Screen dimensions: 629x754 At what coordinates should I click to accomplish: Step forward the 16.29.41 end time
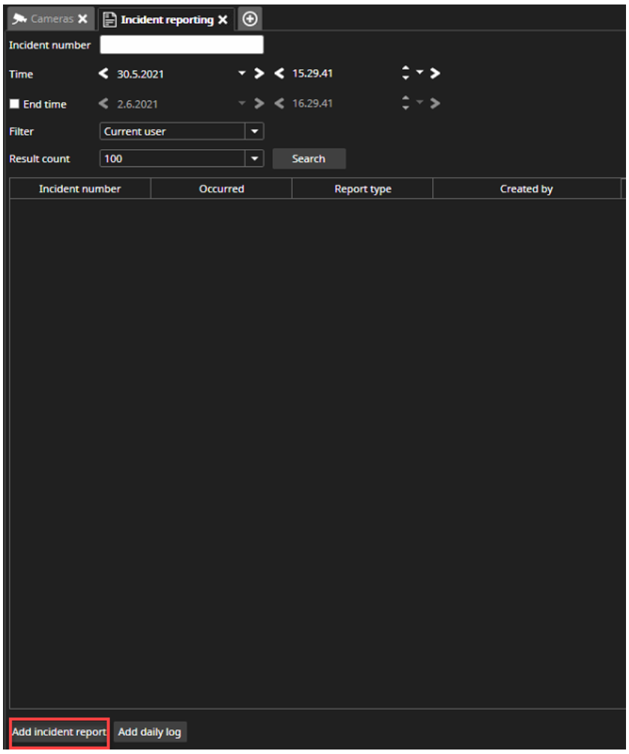pyautogui.click(x=435, y=103)
